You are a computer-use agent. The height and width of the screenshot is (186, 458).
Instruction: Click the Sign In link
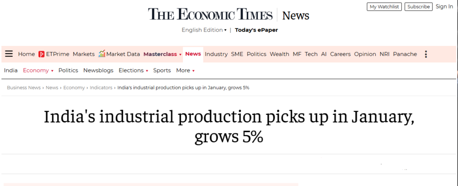pyautogui.click(x=444, y=7)
